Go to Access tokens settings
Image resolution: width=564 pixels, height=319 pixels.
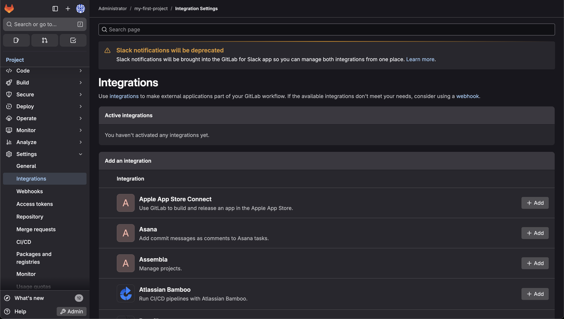click(34, 204)
